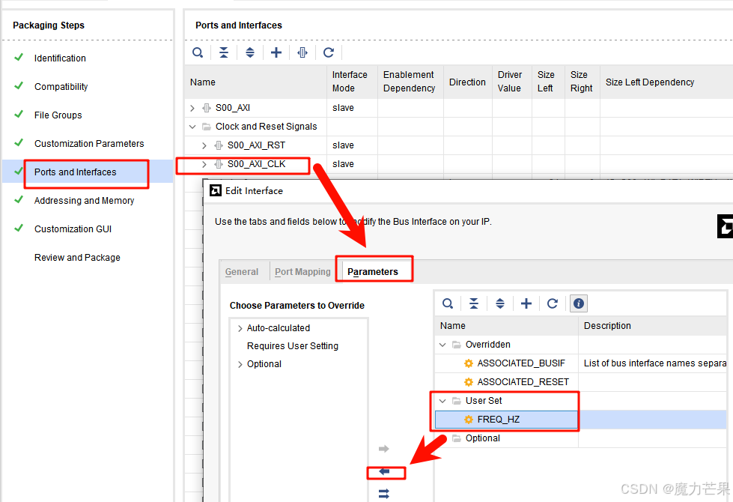Screen dimensions: 733x502
Task: Expand the S00_AXI row
Action: point(192,108)
